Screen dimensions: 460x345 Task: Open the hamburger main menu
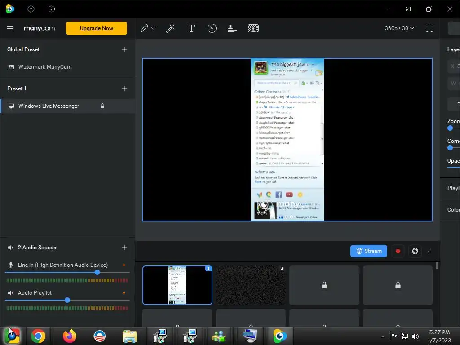pos(10,28)
